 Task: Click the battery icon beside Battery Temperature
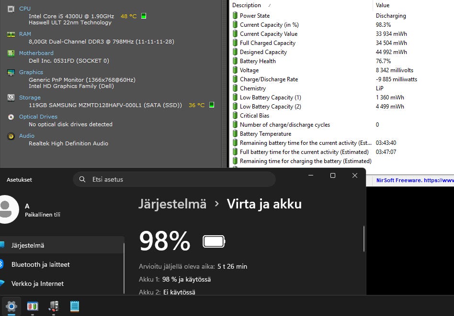(235, 133)
